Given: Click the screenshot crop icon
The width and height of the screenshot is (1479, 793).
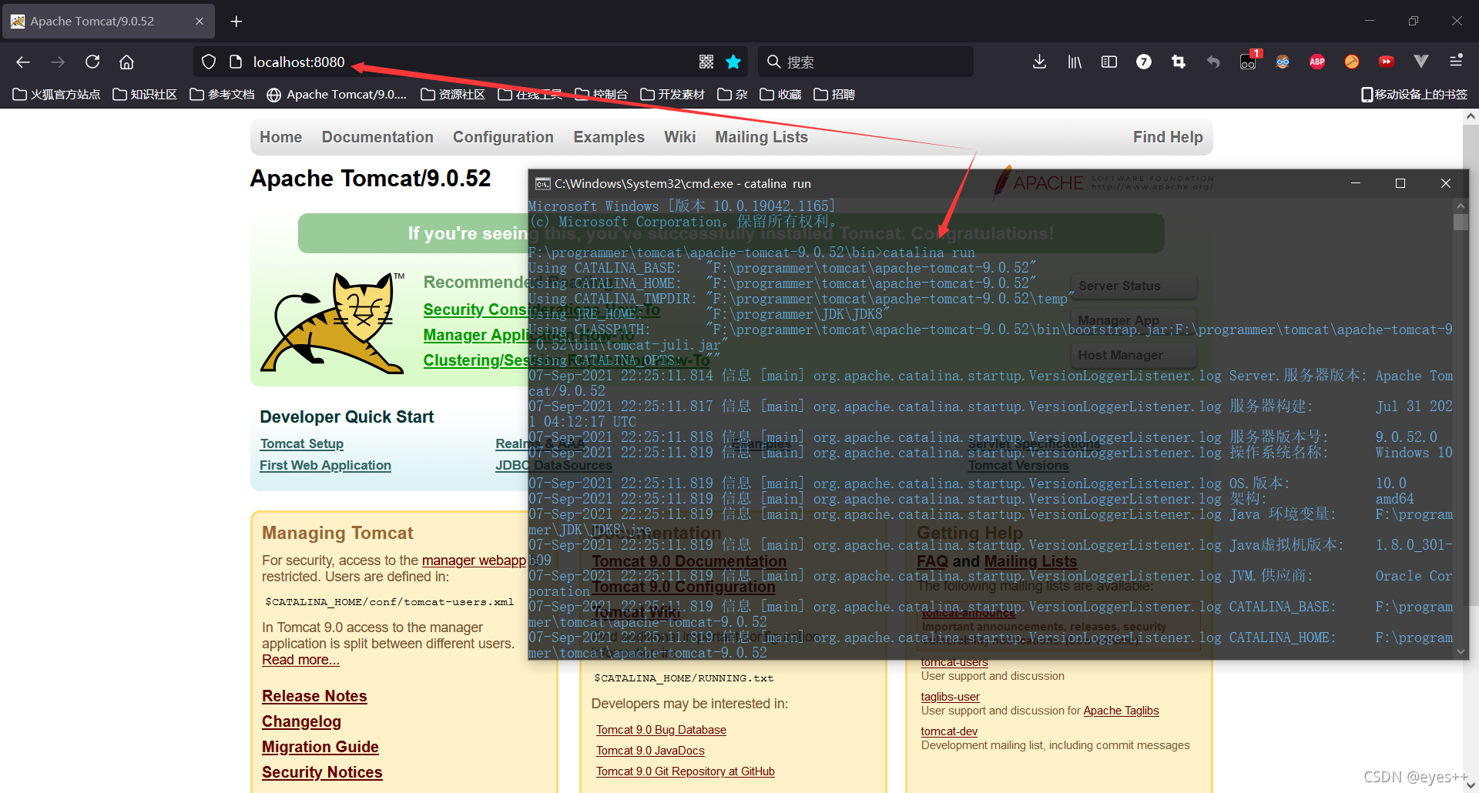Looking at the screenshot, I should coord(1179,62).
